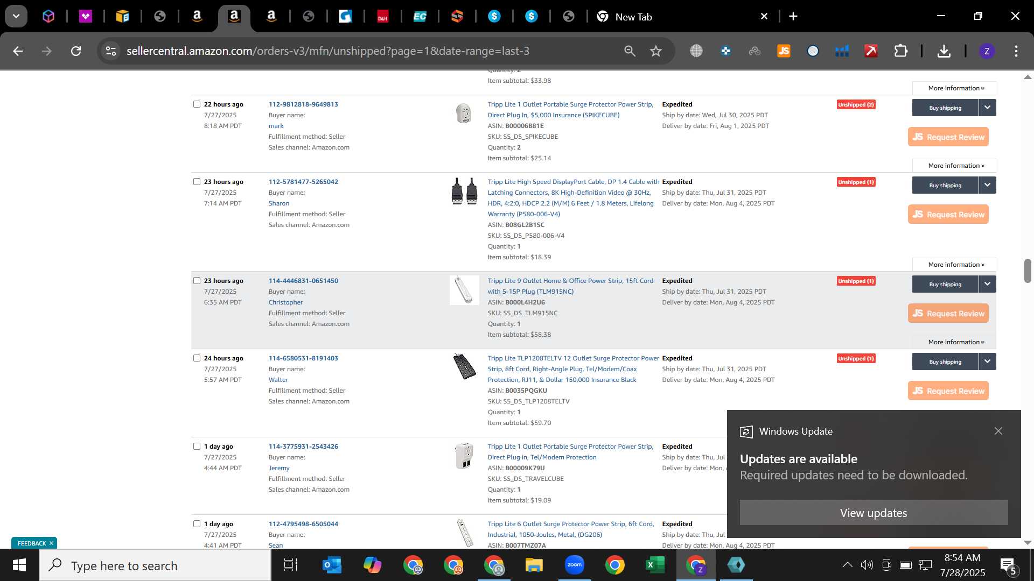1034x581 pixels.
Task: Switch to the D&H tab
Action: coord(383,16)
